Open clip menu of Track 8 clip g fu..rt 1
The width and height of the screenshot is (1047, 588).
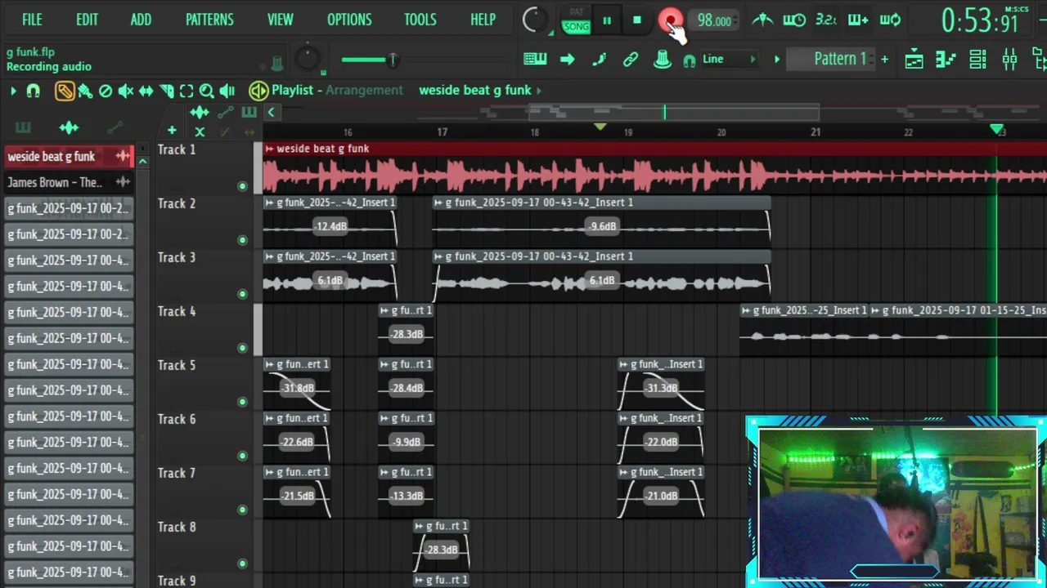pyautogui.click(x=419, y=526)
